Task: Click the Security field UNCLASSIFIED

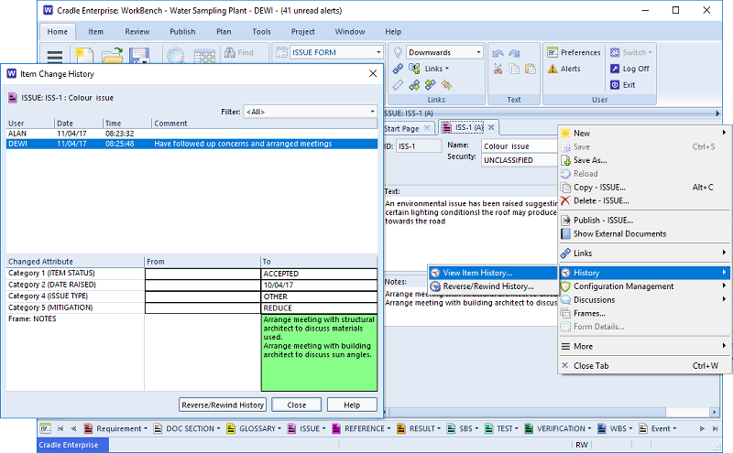Action: coord(520,160)
